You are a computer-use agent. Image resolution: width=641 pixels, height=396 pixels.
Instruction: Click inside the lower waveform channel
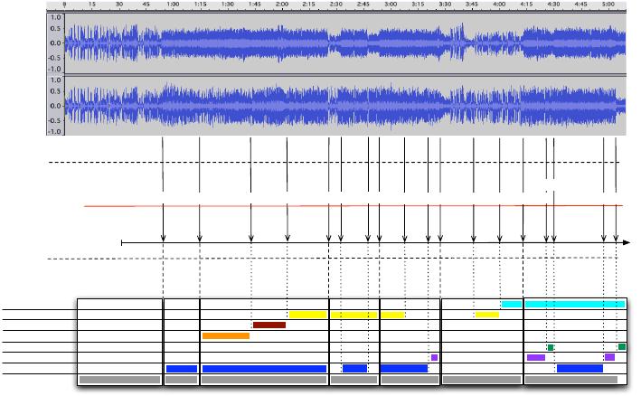[344, 104]
